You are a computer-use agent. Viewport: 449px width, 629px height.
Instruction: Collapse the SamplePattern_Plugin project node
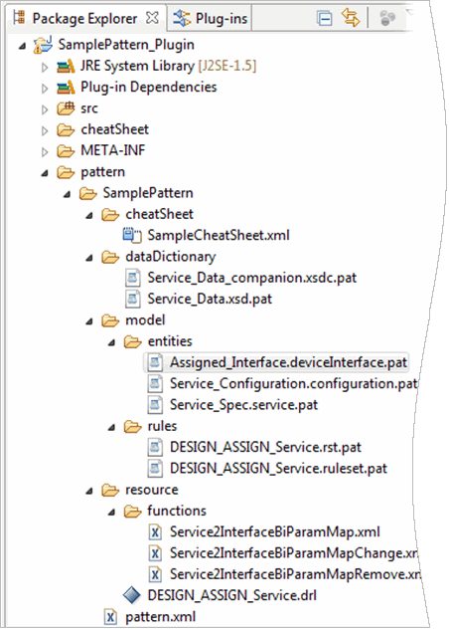pos(23,47)
